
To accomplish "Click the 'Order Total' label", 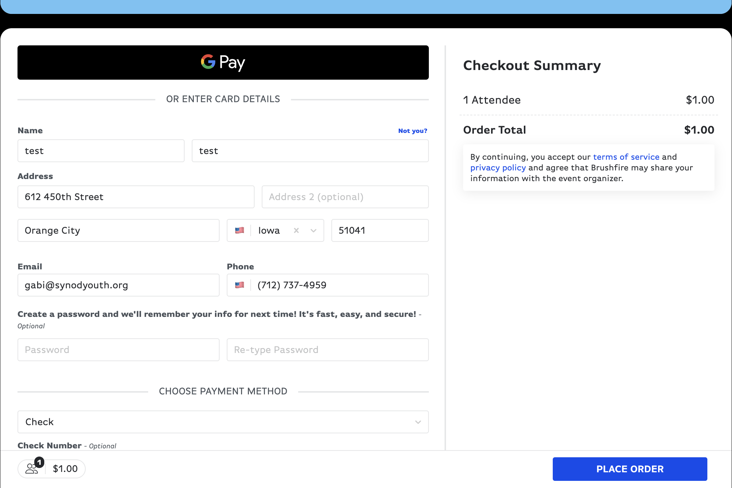I will (495, 130).
